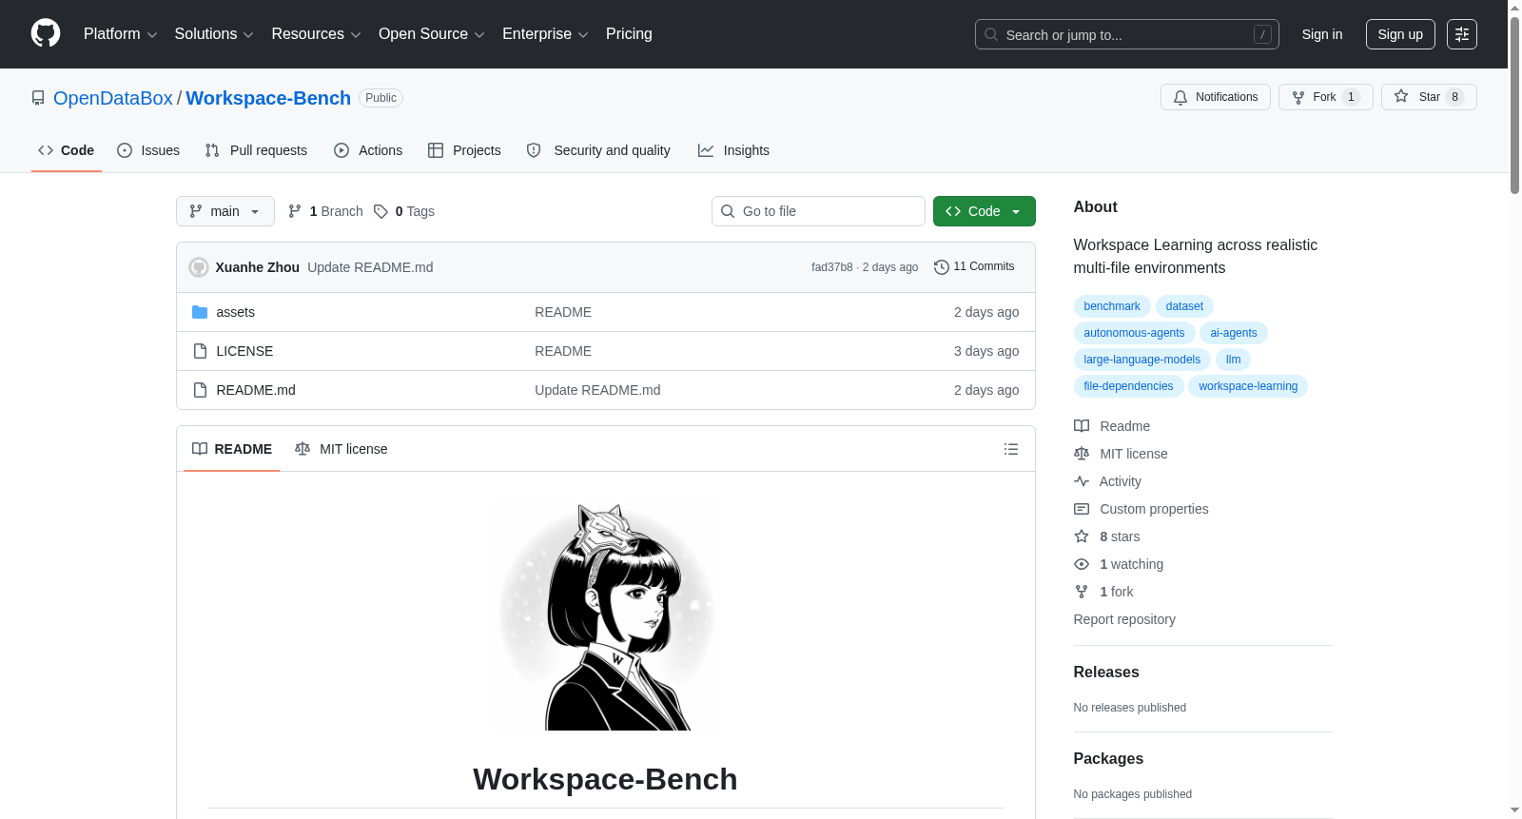1522x819 pixels.
Task: Click the note icon next to Custom properties
Action: [1082, 509]
